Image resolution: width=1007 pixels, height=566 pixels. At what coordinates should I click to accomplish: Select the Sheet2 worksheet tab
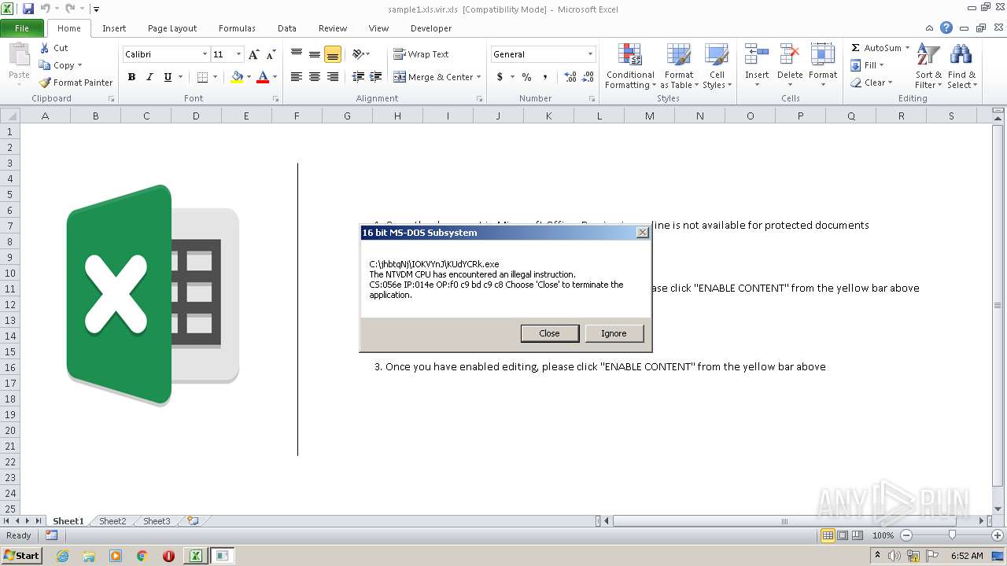coord(113,521)
